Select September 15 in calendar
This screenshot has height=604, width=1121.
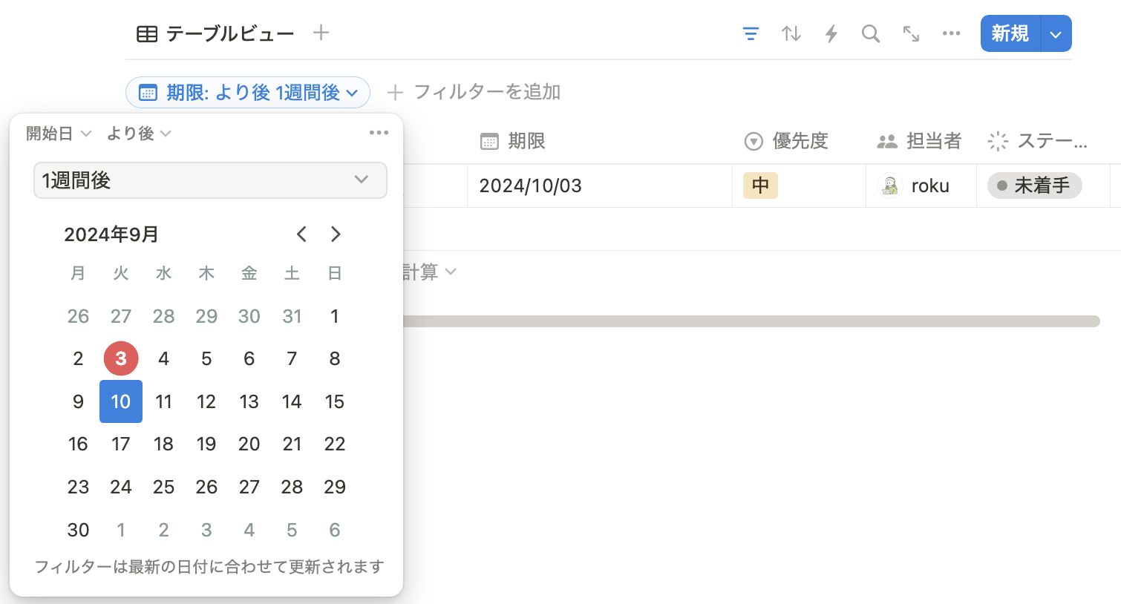pyautogui.click(x=335, y=401)
